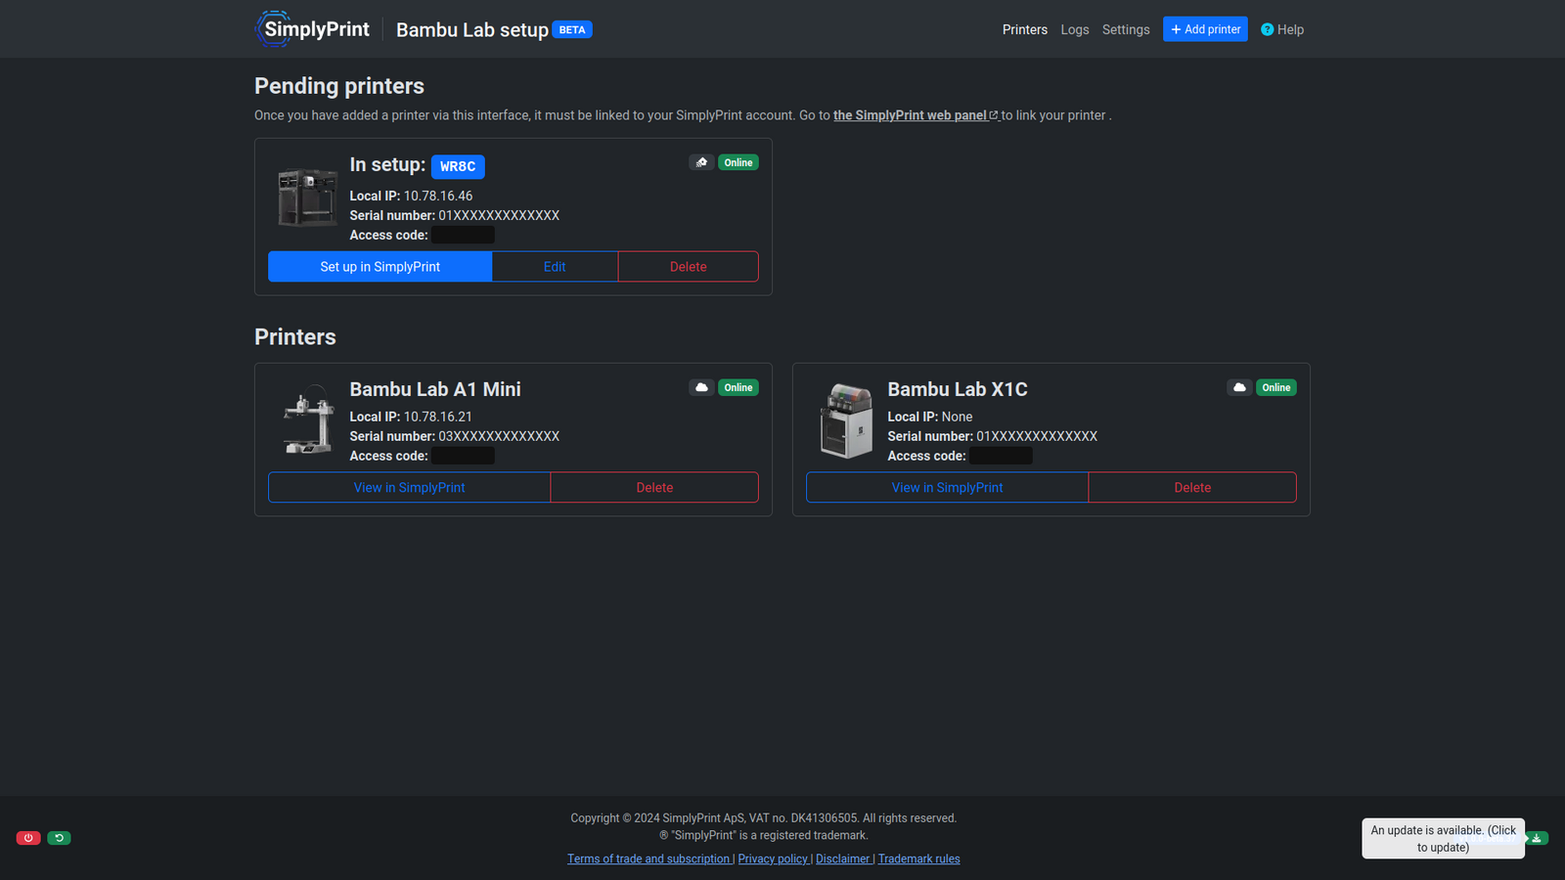1565x880 pixels.
Task: Click the update available notification
Action: pyautogui.click(x=1443, y=839)
